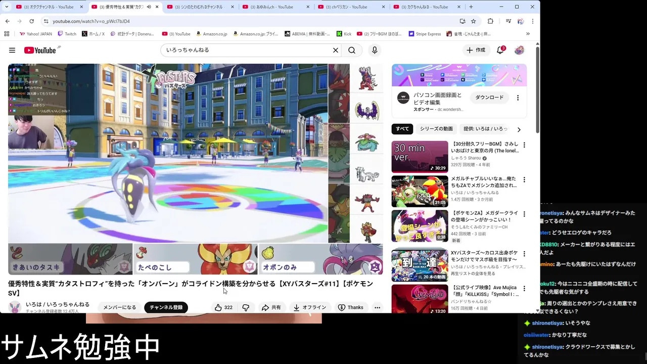Run search with magnifier button

pos(352,50)
